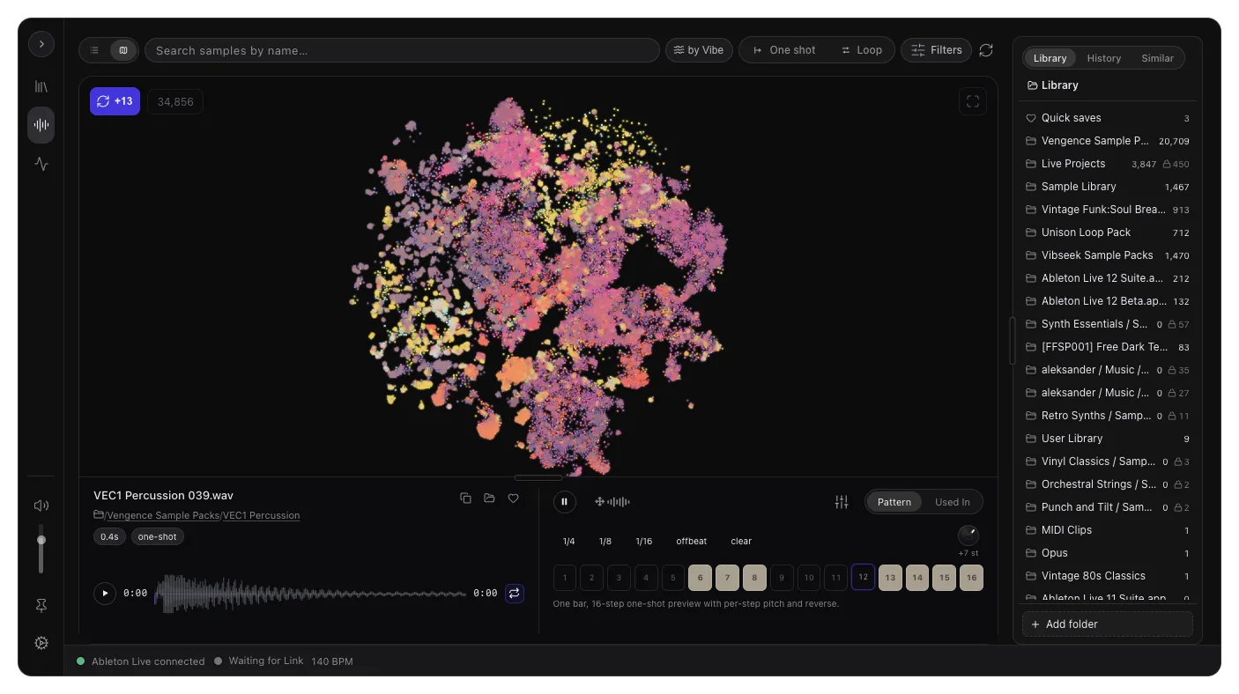Open the Vibseek Sample Packs folder
Image resolution: width=1239 pixels, height=694 pixels.
click(1108, 255)
